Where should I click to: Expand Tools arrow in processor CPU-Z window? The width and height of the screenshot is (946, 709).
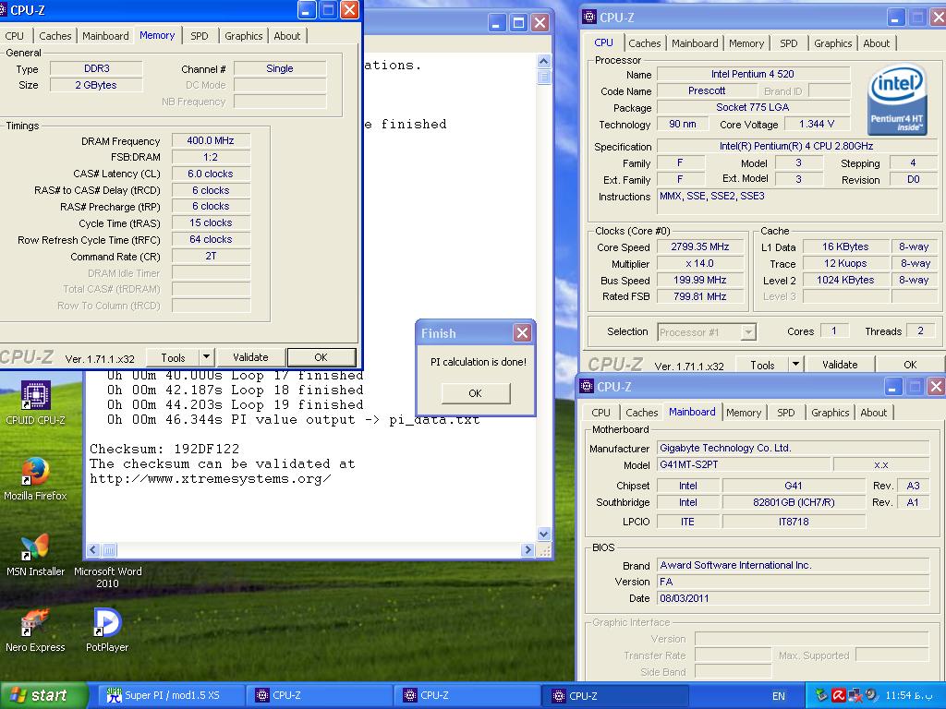(795, 365)
